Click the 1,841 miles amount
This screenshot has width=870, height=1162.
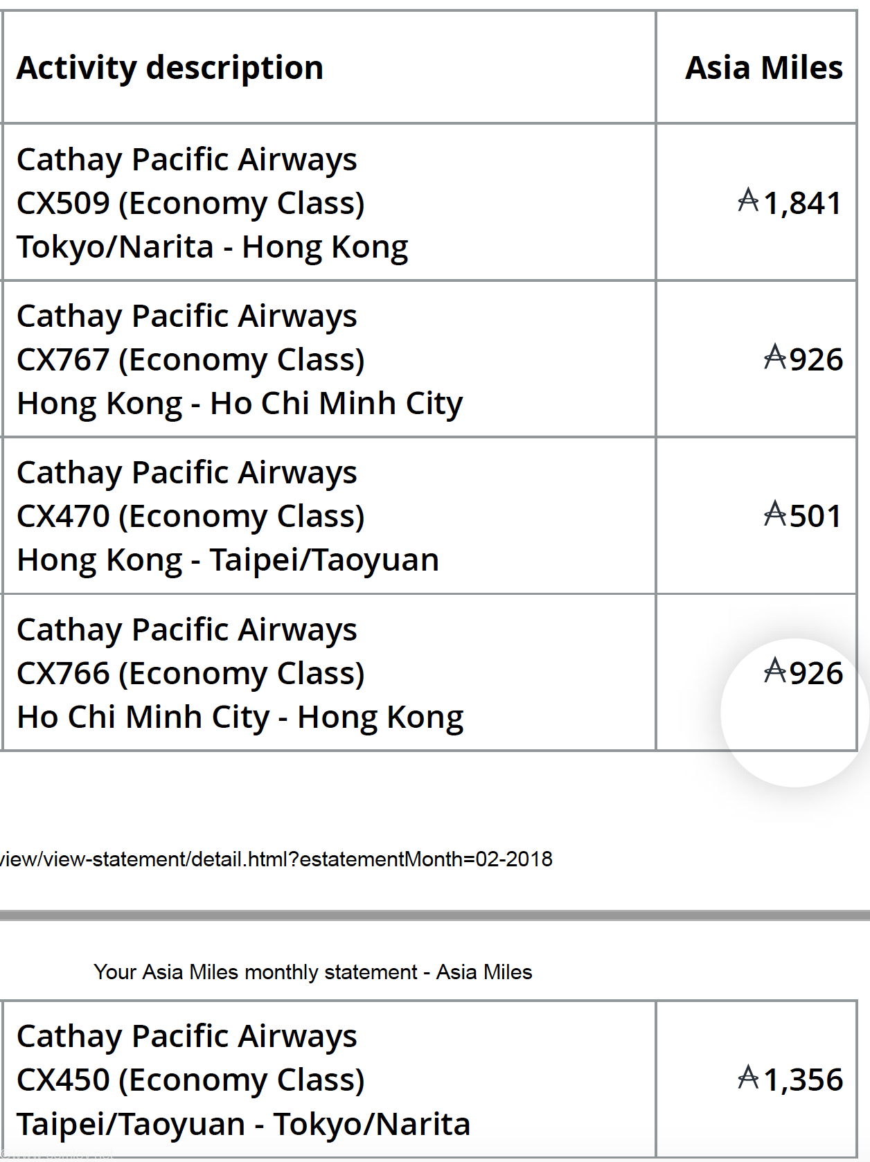pos(803,203)
